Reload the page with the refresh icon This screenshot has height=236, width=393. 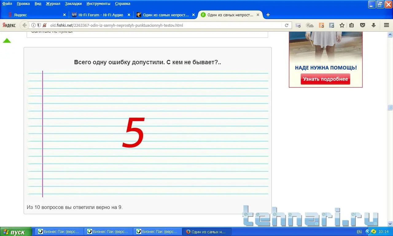pyautogui.click(x=286, y=25)
